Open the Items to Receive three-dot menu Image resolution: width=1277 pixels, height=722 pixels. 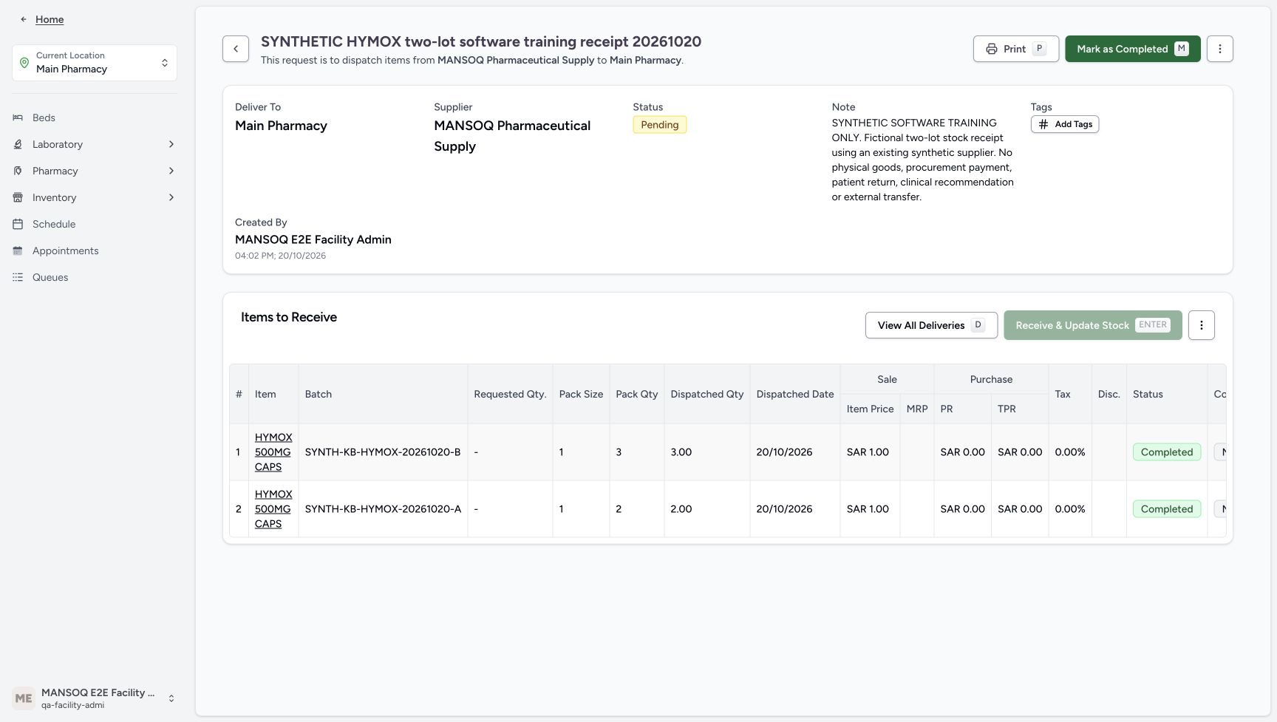coord(1202,325)
